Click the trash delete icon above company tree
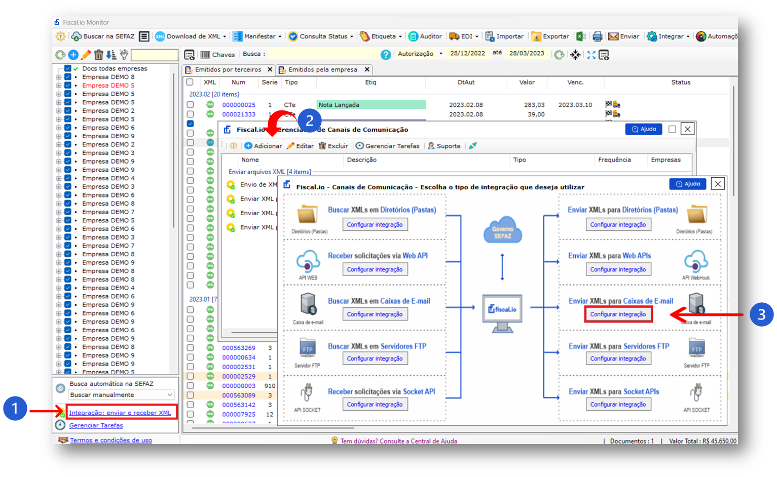Image resolution: width=777 pixels, height=477 pixels. pos(99,55)
